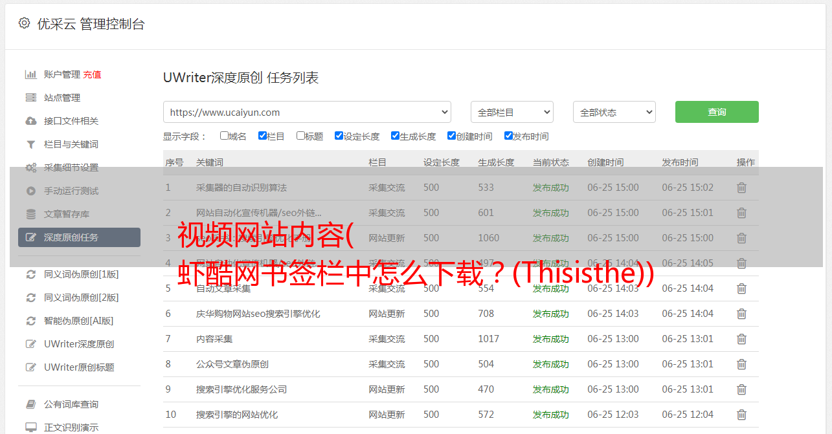
Task: Tick the 标题 display field checkbox
Action: pyautogui.click(x=300, y=136)
